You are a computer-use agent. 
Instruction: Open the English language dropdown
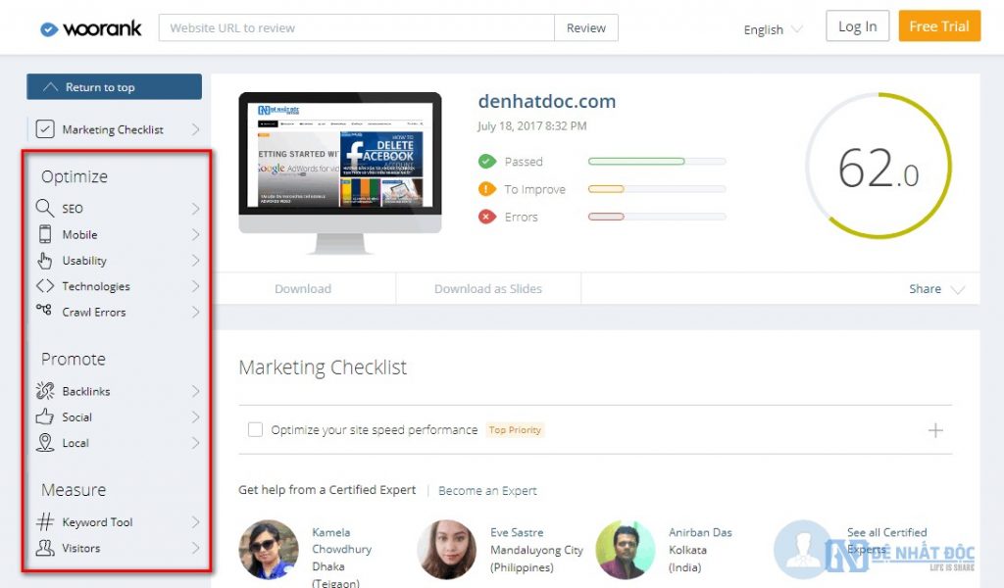coord(773,29)
